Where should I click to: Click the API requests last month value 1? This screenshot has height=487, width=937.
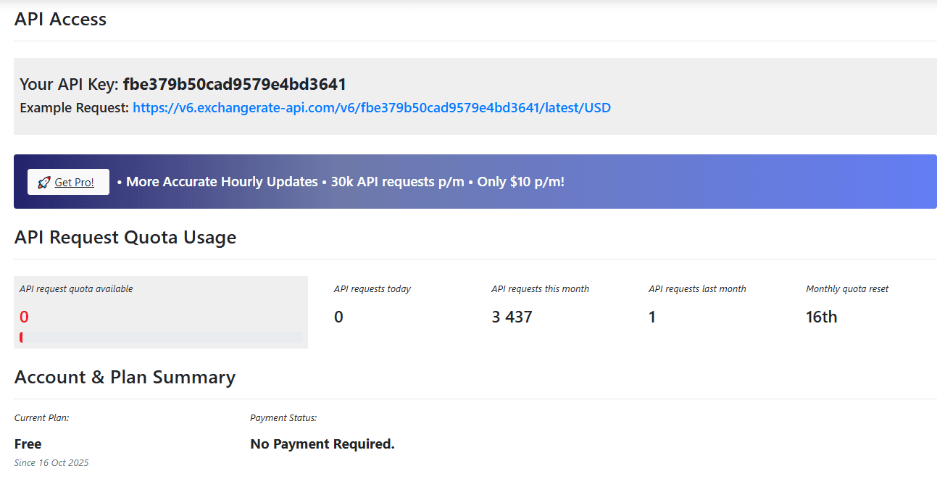(652, 317)
